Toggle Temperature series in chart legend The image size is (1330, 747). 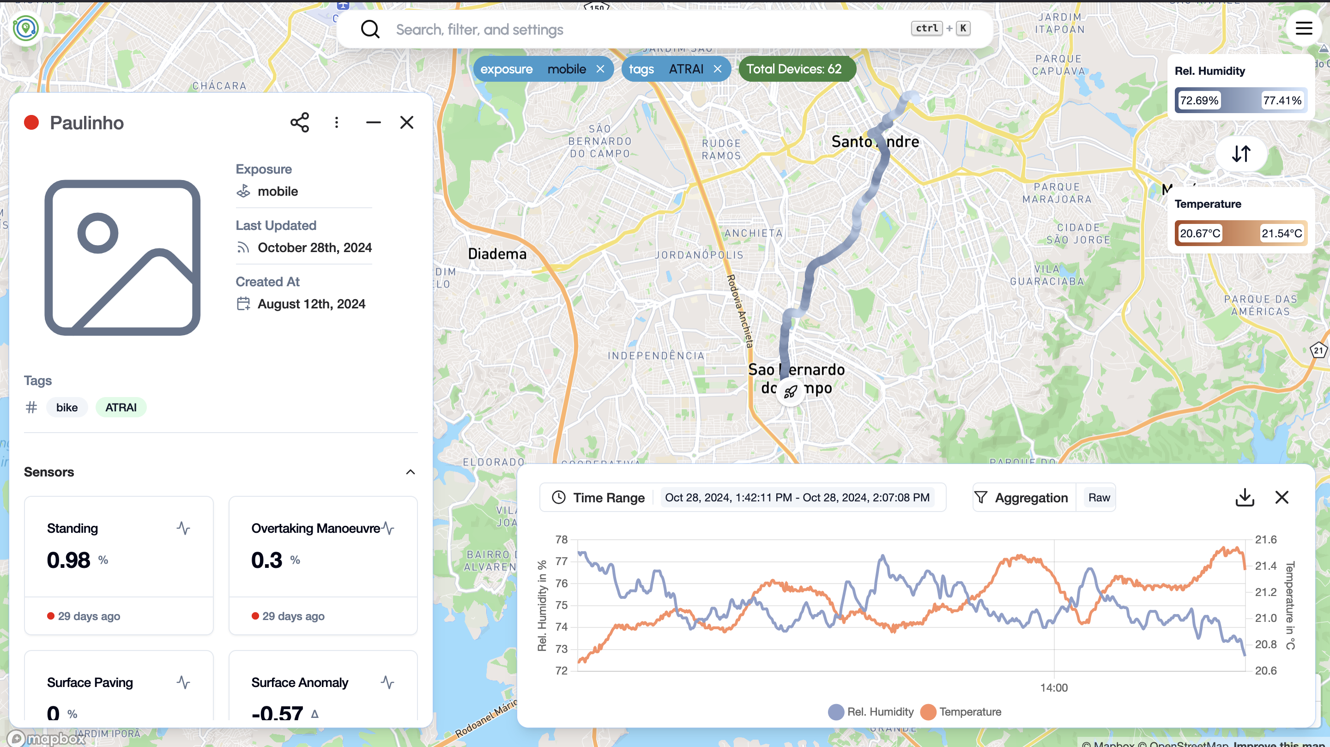pos(962,712)
